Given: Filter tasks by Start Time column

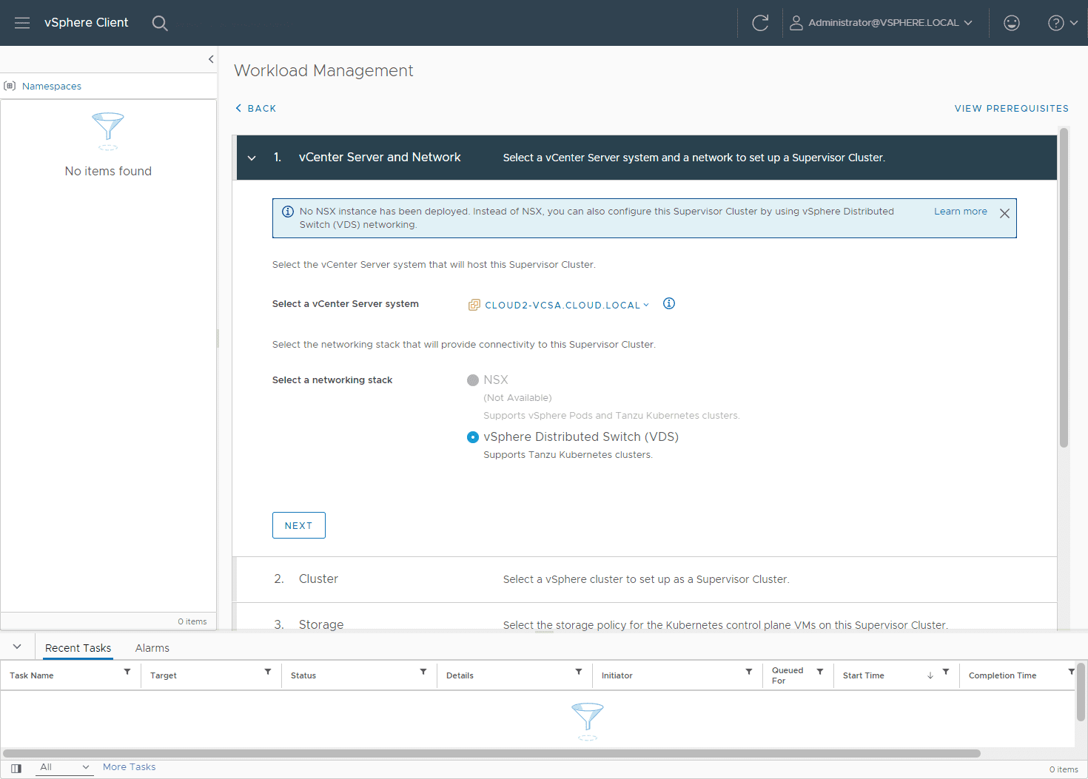Looking at the screenshot, I should 946,672.
